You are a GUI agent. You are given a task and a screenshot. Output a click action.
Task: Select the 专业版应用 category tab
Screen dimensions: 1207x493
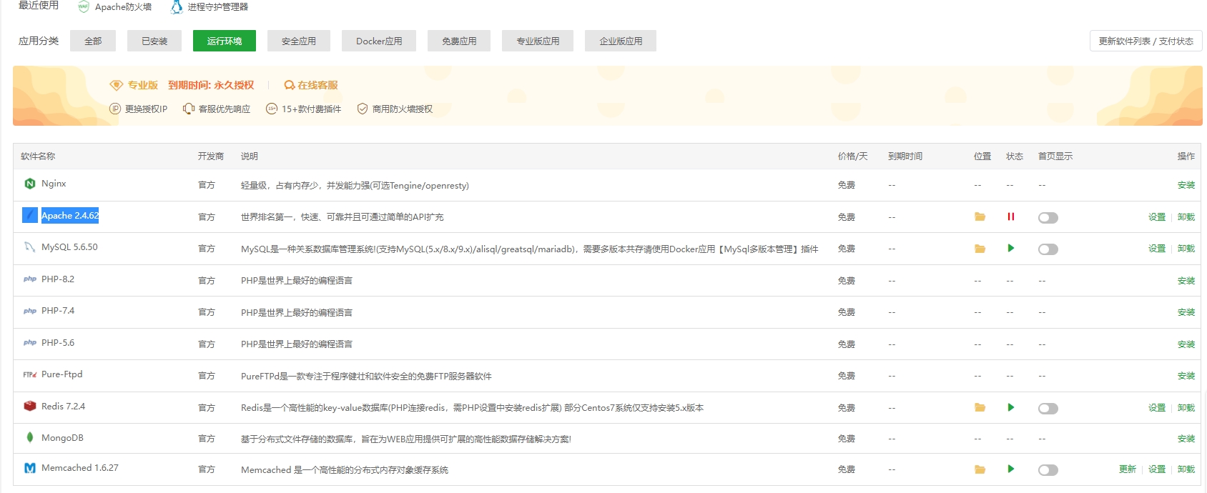point(538,41)
